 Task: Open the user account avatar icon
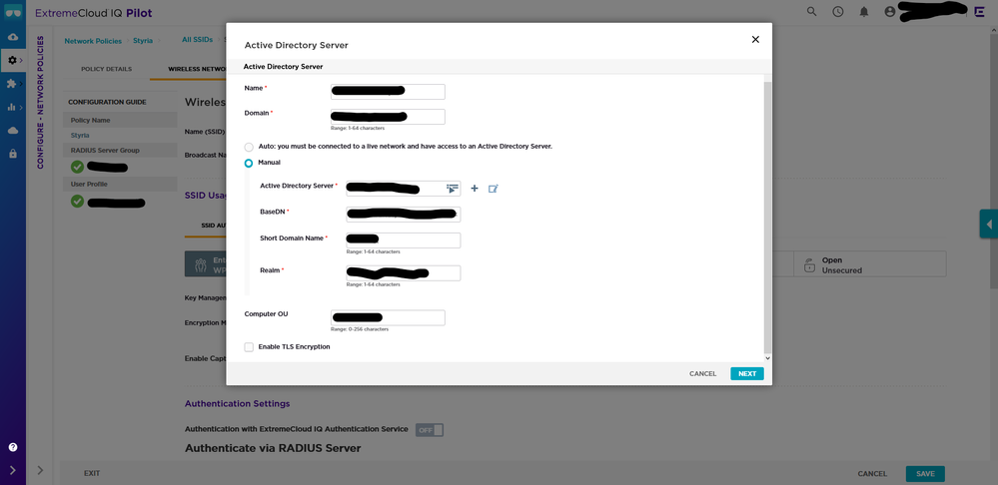coord(890,11)
